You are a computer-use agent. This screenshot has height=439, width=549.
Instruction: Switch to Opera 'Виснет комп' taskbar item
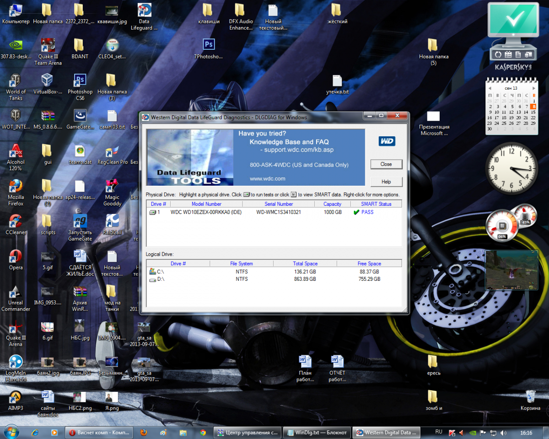[x=98, y=432]
